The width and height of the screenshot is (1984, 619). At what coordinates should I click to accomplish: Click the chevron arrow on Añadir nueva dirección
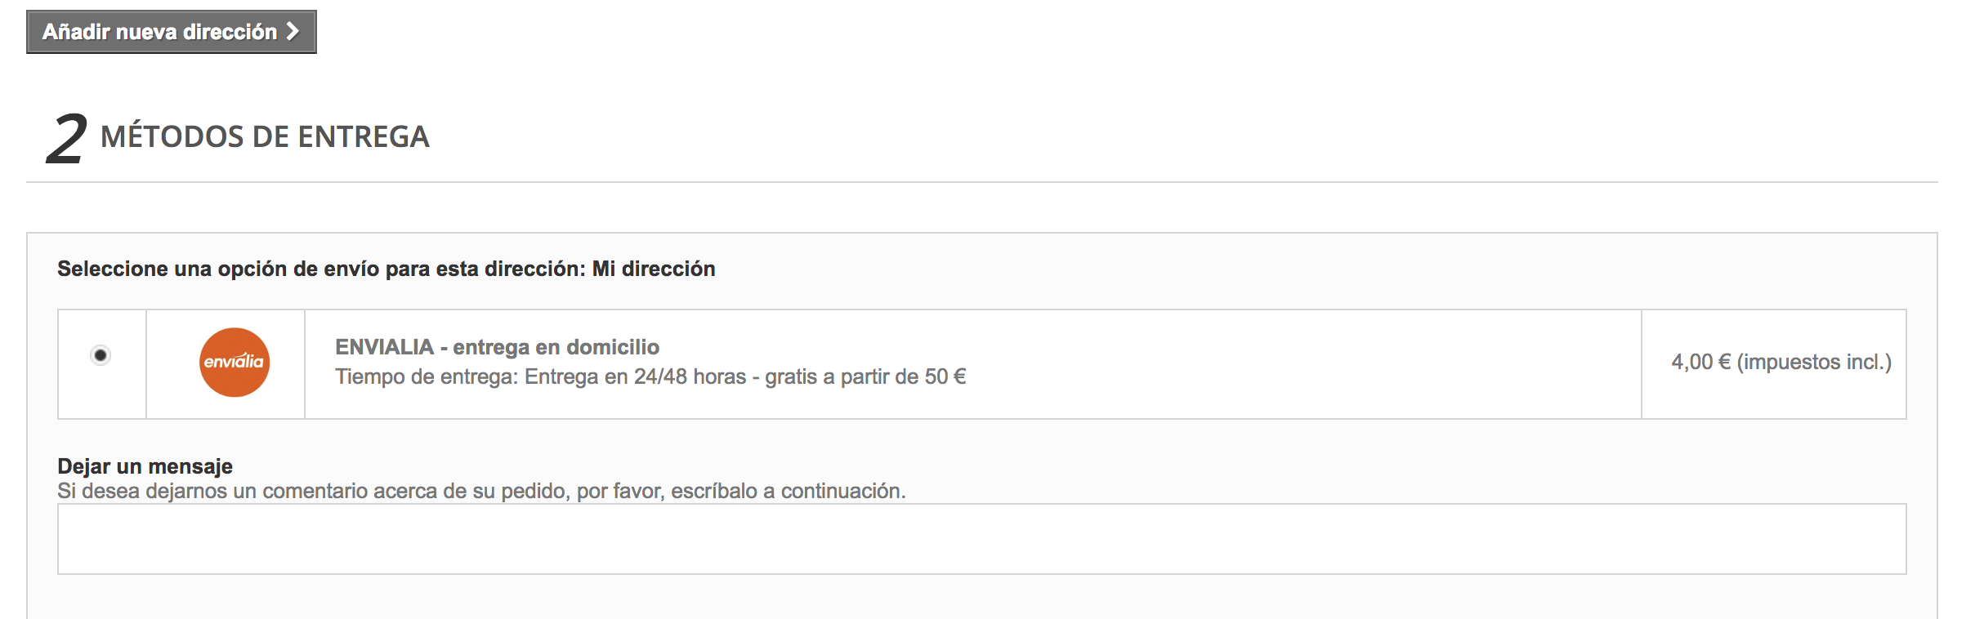pyautogui.click(x=293, y=32)
